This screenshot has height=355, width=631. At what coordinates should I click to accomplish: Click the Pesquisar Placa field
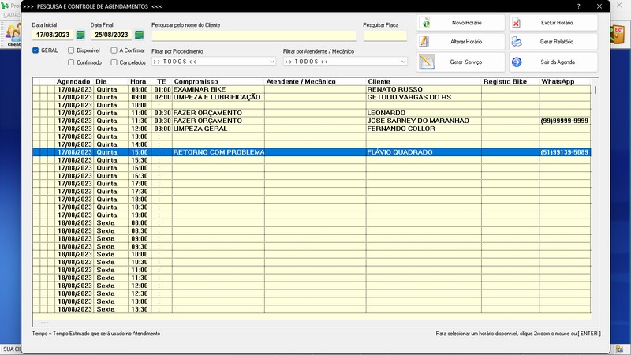pos(385,35)
